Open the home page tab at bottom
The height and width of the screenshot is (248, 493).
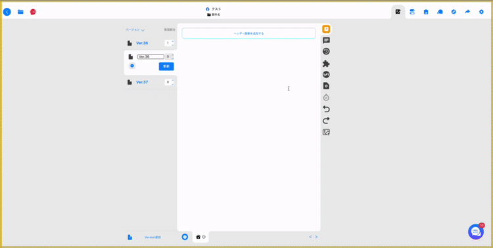pyautogui.click(x=200, y=237)
